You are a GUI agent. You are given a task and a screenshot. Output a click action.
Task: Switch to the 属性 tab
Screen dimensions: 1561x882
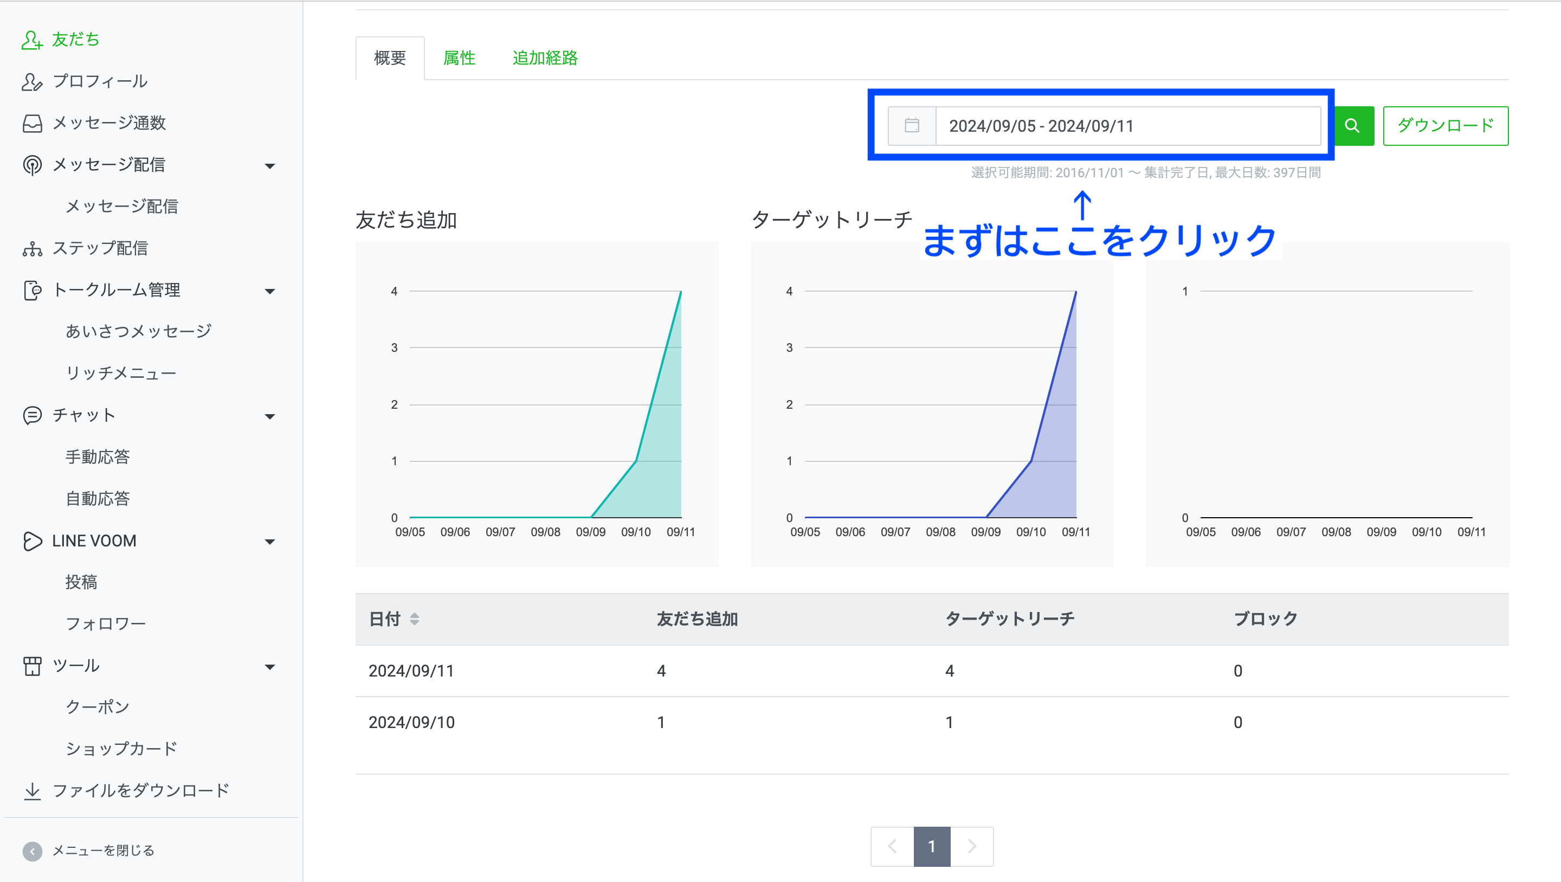click(x=459, y=58)
